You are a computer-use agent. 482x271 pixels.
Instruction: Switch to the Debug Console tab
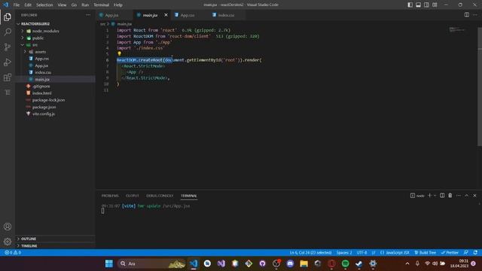160,196
